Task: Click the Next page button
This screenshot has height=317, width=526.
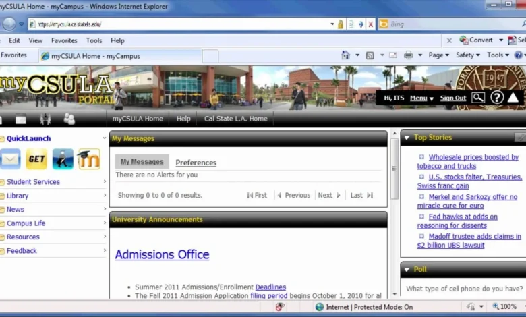Action: click(329, 195)
